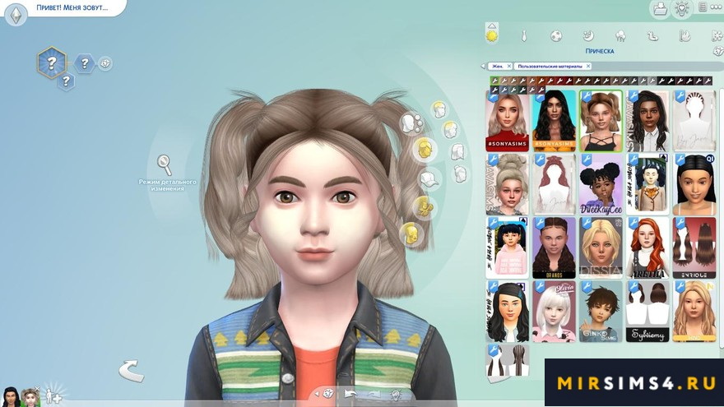Switch to hot weather outfit tab
This screenshot has height=407, width=724.
pos(685,35)
